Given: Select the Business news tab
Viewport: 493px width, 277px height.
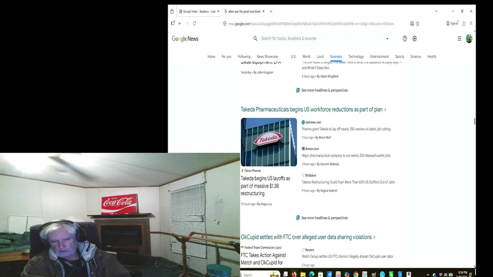Looking at the screenshot, I should point(336,57).
